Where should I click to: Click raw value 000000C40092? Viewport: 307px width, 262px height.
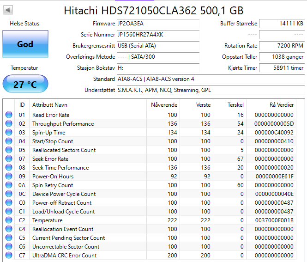tap(274, 133)
